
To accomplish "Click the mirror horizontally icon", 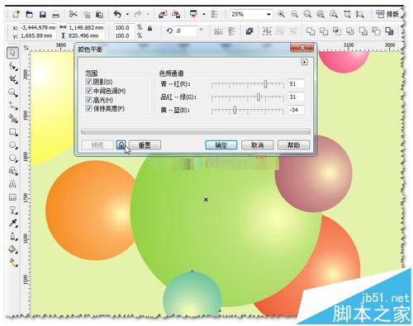I will 218,31.
